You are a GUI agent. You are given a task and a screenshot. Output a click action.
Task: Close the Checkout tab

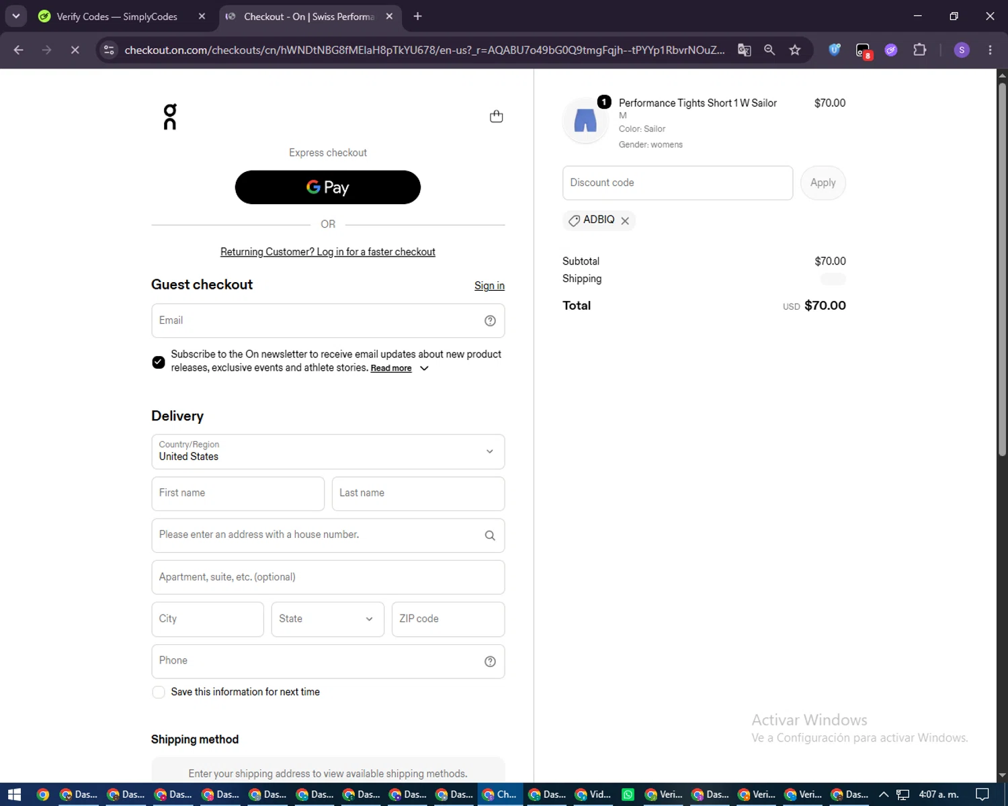tap(389, 16)
